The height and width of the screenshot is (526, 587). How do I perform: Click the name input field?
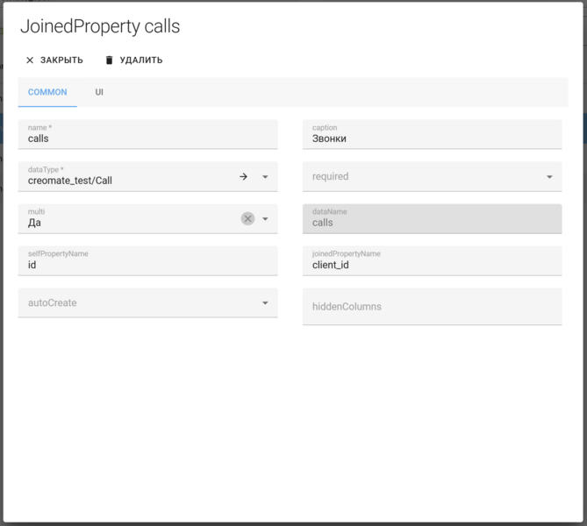point(147,139)
